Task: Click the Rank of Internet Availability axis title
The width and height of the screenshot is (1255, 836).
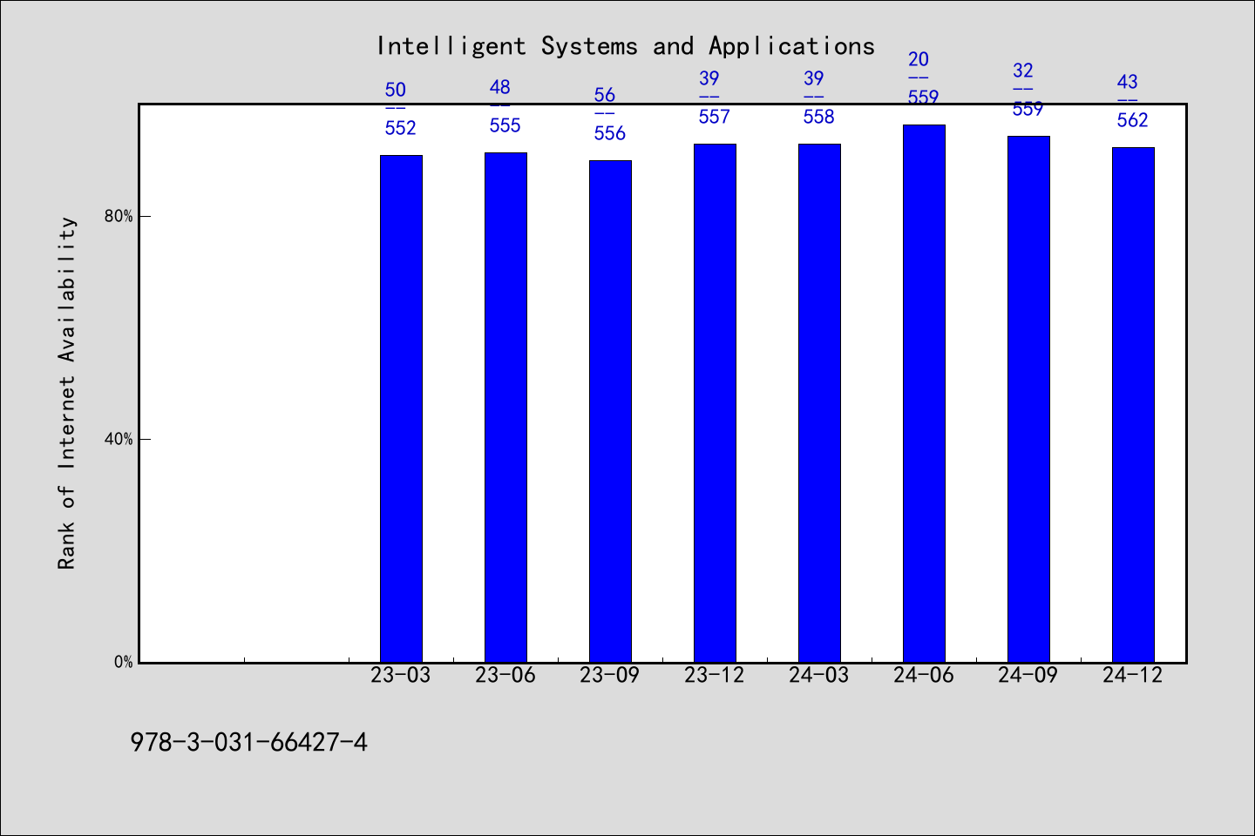Action: click(67, 393)
